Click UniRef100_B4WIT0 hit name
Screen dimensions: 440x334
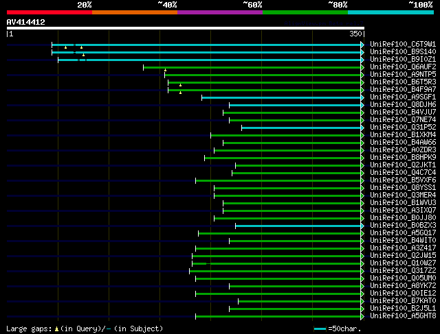click(x=403, y=241)
